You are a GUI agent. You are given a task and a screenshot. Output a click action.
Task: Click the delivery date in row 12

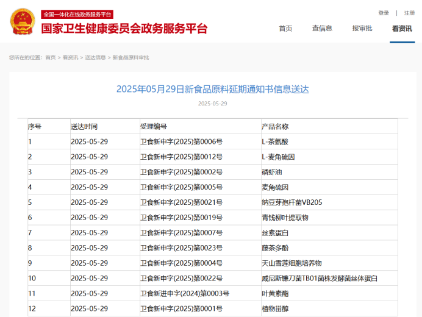pos(90,308)
